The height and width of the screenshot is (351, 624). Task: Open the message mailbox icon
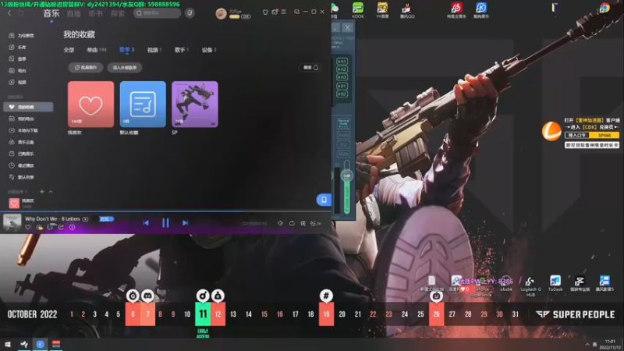point(275,12)
